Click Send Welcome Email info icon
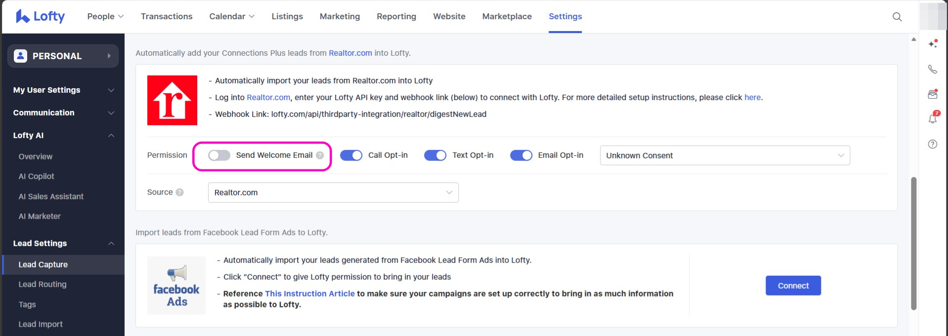948x336 pixels. 320,155
